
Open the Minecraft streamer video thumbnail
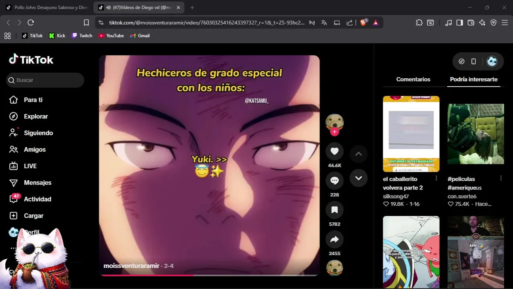pos(476,252)
